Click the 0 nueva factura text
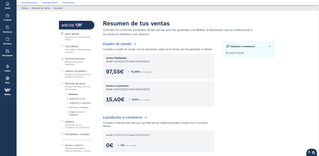Image resolution: width=319 pixels, height=156 pixels. click(x=235, y=53)
